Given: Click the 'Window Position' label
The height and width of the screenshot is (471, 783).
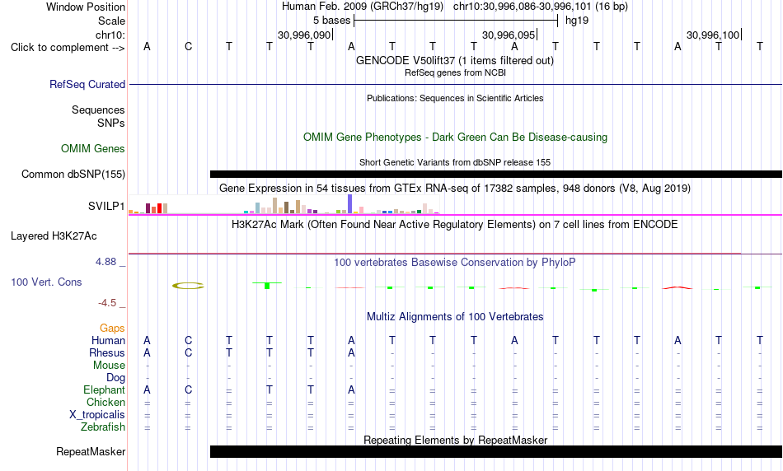Looking at the screenshot, I should (x=86, y=7).
